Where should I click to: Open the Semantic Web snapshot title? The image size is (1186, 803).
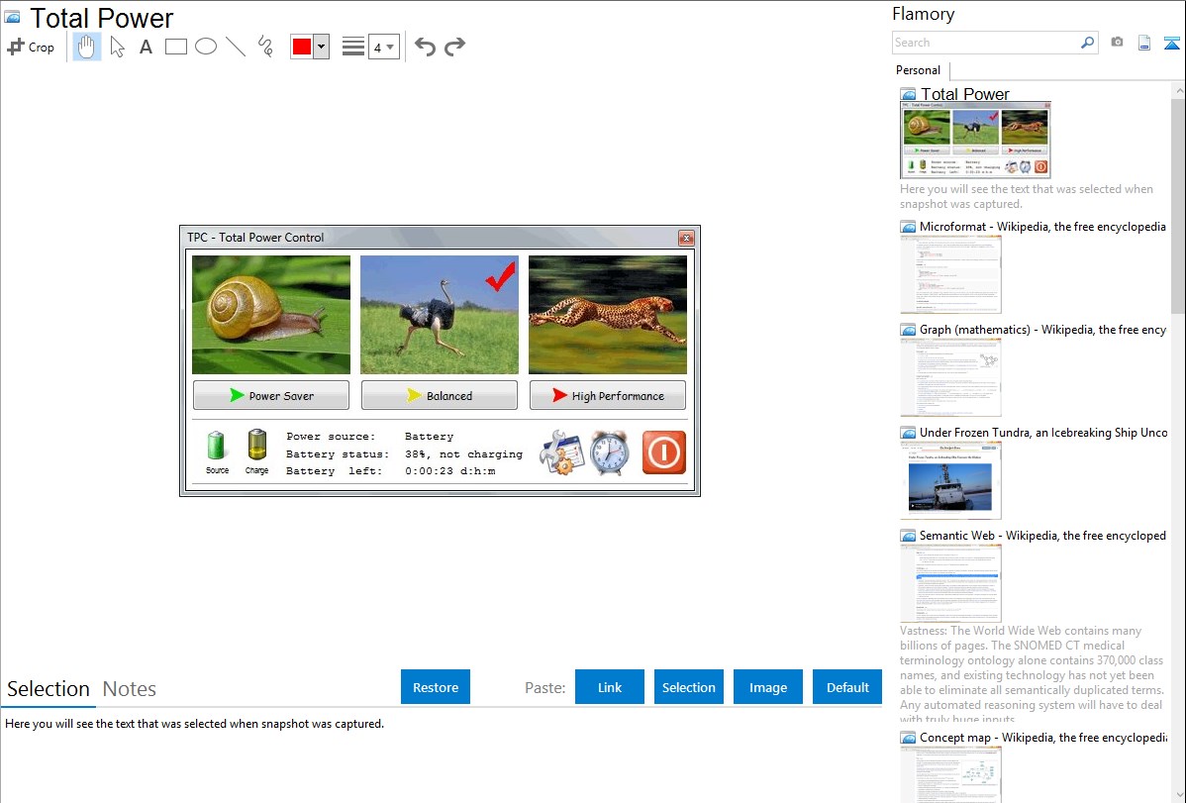[1042, 535]
